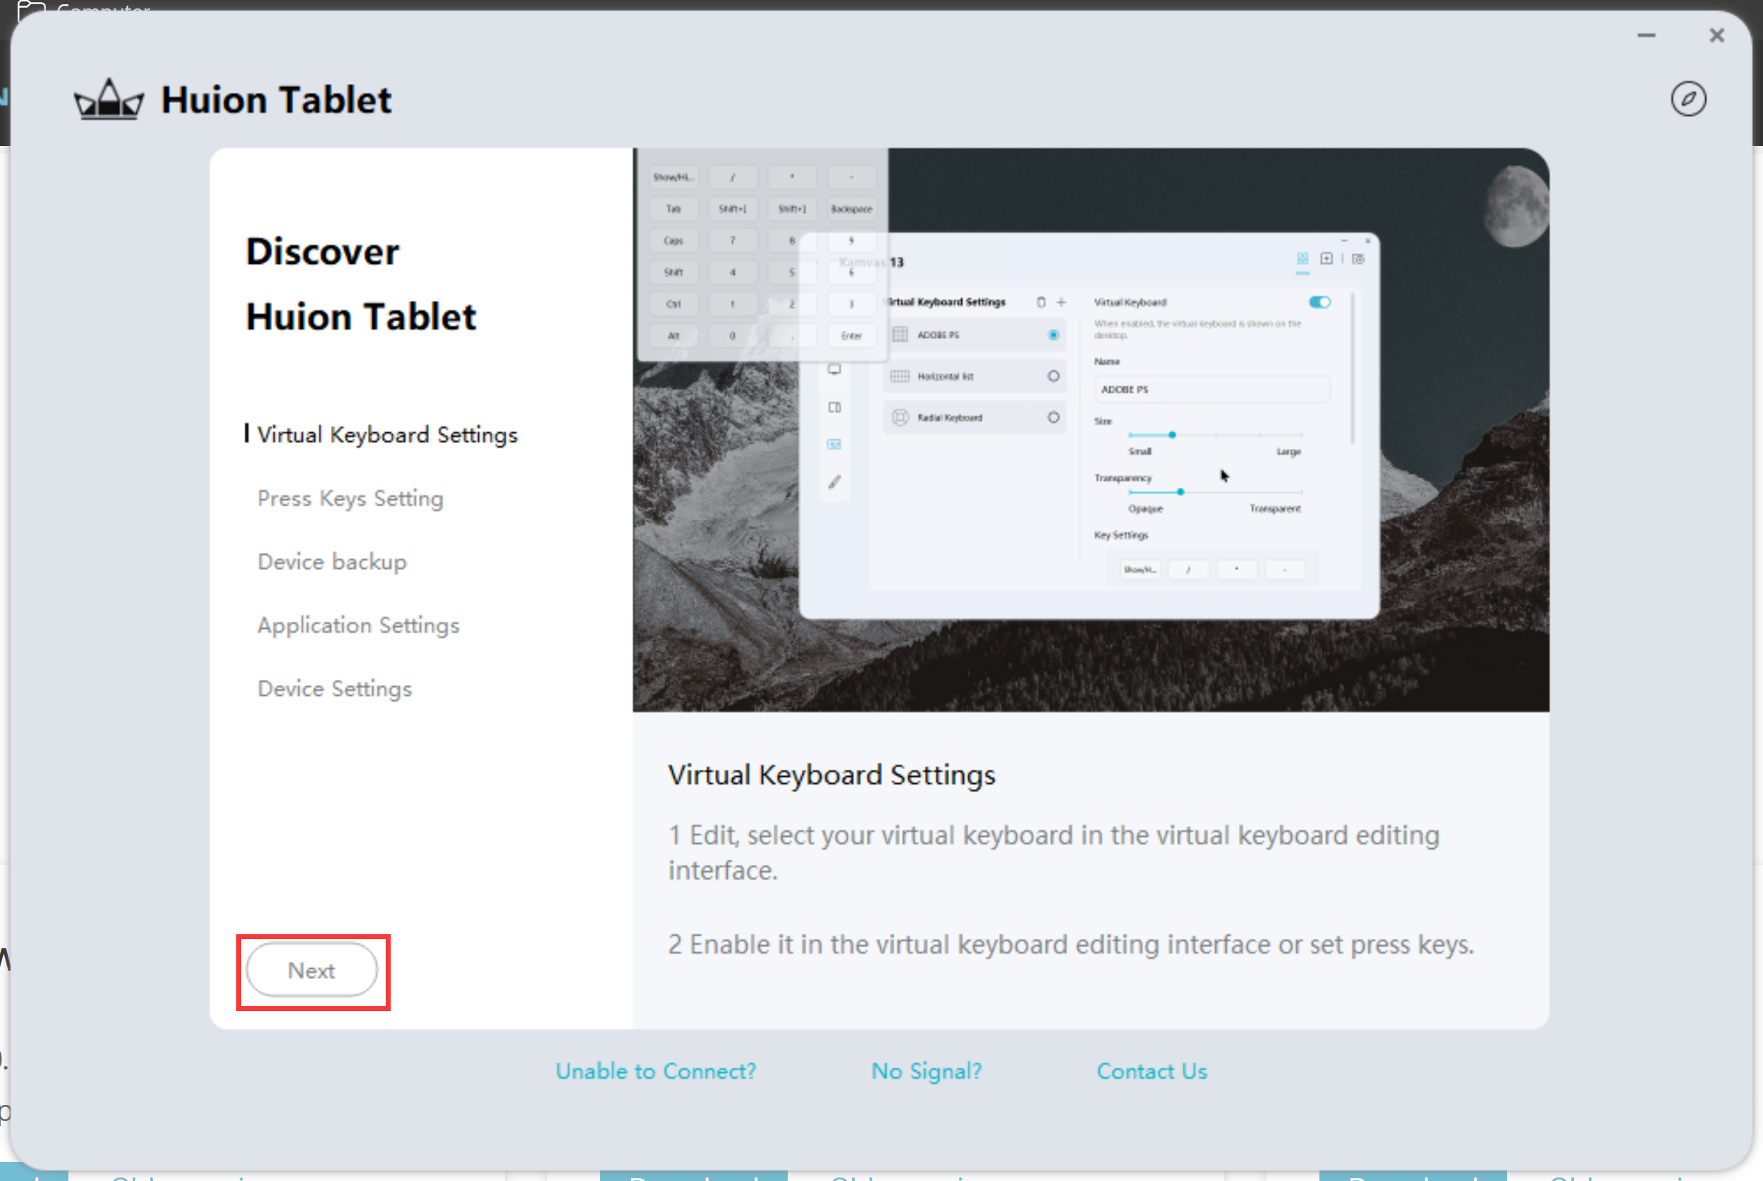1763x1181 pixels.
Task: Select Device Settings in the sidebar list
Action: [x=334, y=688]
